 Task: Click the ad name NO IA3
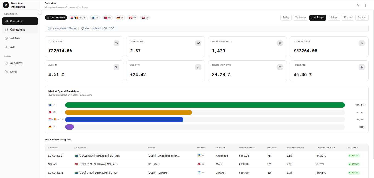52,164
